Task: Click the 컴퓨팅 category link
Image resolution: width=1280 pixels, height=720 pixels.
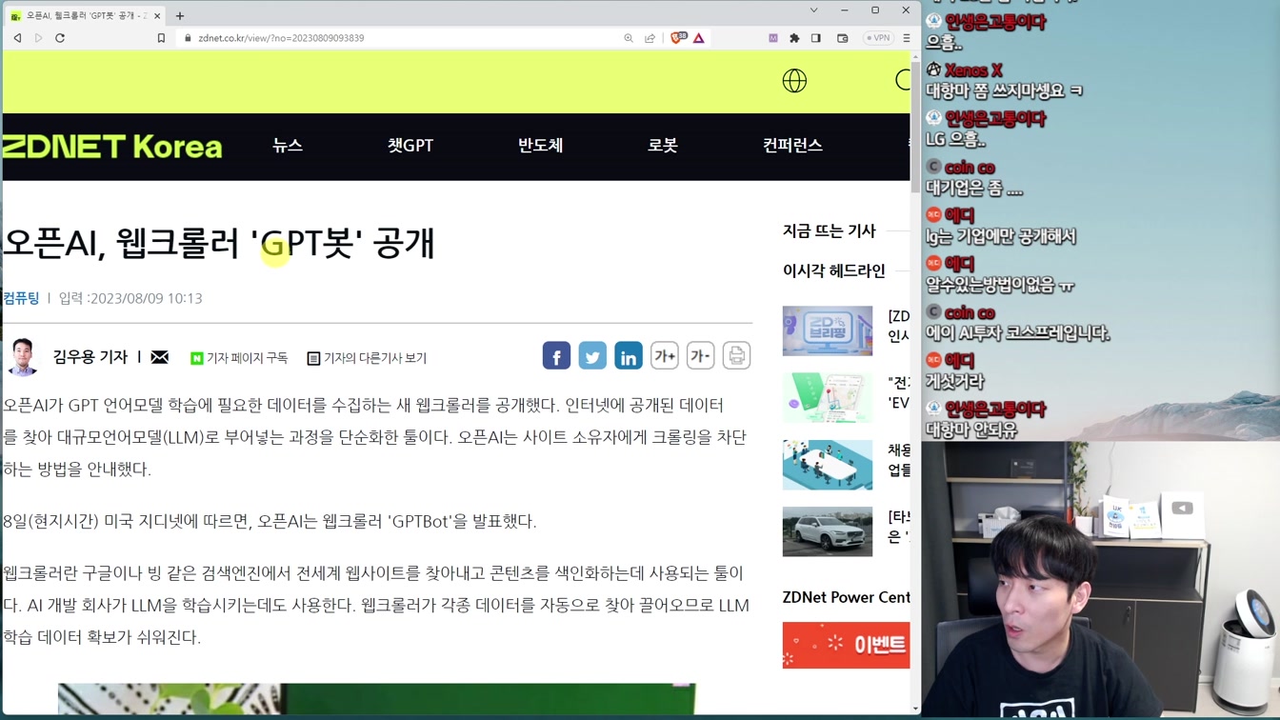Action: [21, 298]
